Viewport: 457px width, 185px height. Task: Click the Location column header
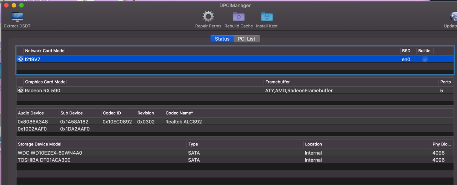click(x=313, y=144)
